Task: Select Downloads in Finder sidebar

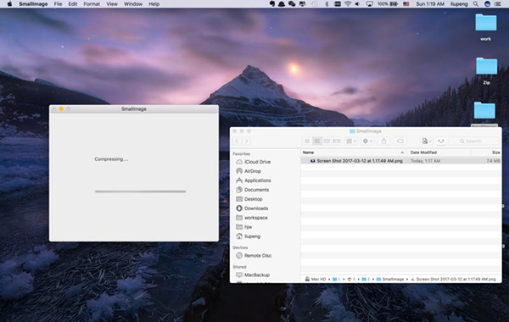Action: click(256, 208)
